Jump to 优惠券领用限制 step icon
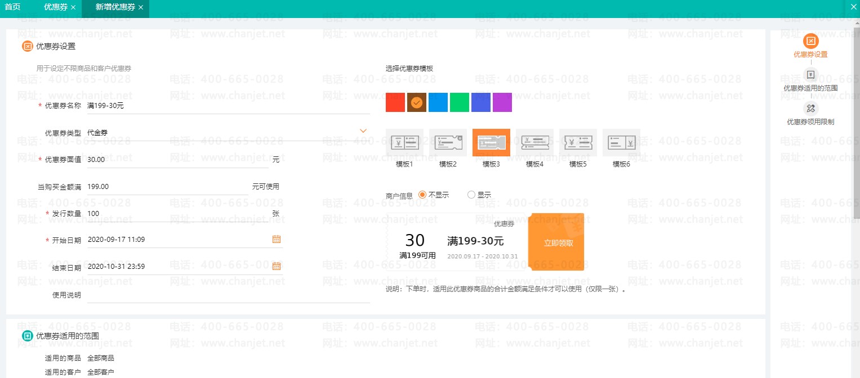Screen dimensions: 860x378 point(810,108)
